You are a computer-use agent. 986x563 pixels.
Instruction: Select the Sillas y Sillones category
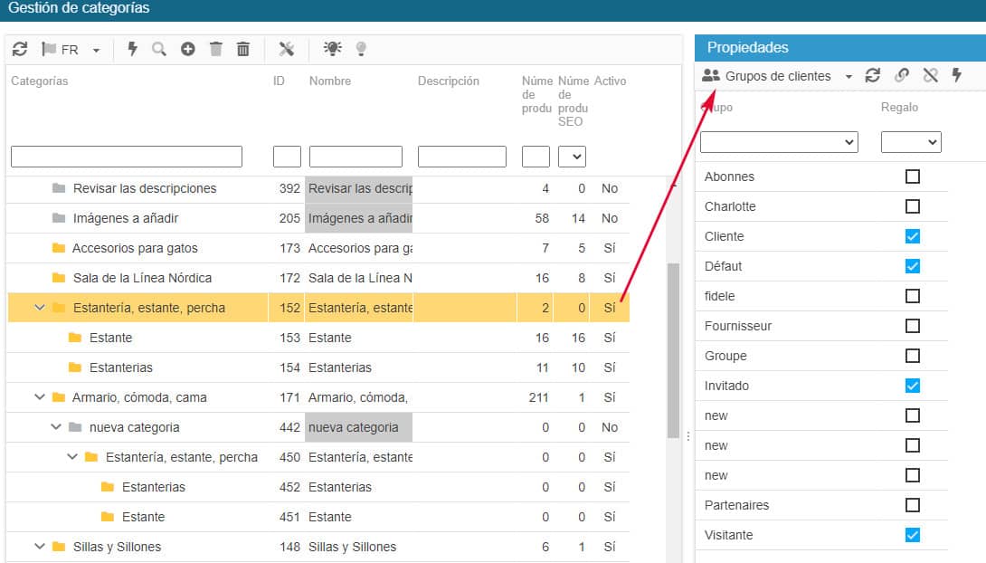point(117,547)
